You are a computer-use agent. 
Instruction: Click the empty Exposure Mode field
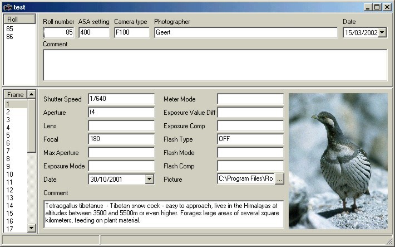coord(121,166)
